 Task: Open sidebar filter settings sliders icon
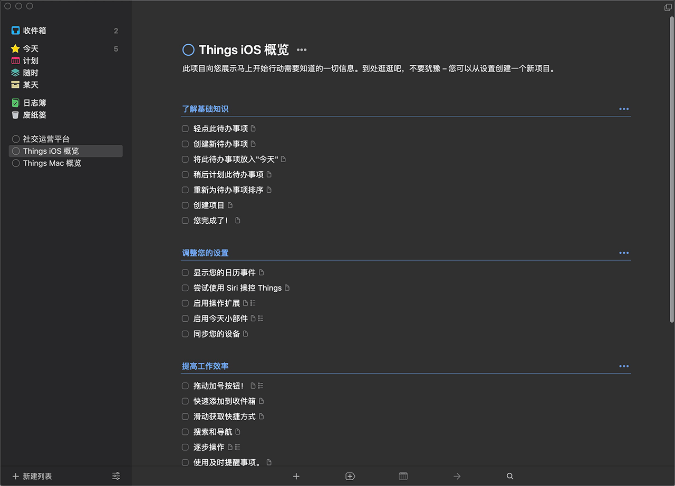(x=116, y=476)
